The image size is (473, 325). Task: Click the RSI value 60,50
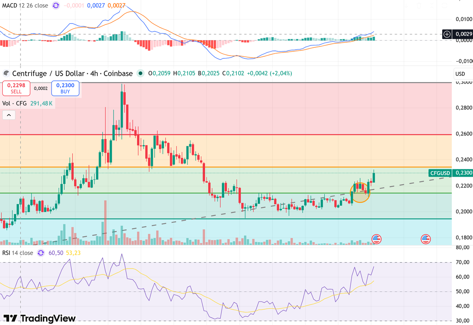click(x=56, y=253)
